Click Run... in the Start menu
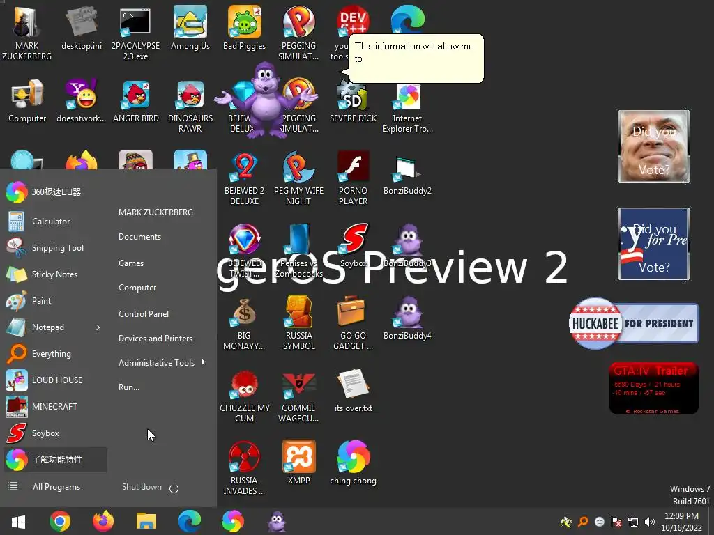 click(x=129, y=387)
